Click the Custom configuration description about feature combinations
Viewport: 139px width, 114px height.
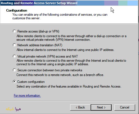tap(69, 86)
